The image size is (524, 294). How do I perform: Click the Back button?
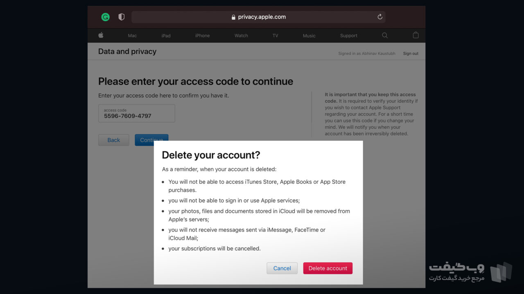pos(114,140)
